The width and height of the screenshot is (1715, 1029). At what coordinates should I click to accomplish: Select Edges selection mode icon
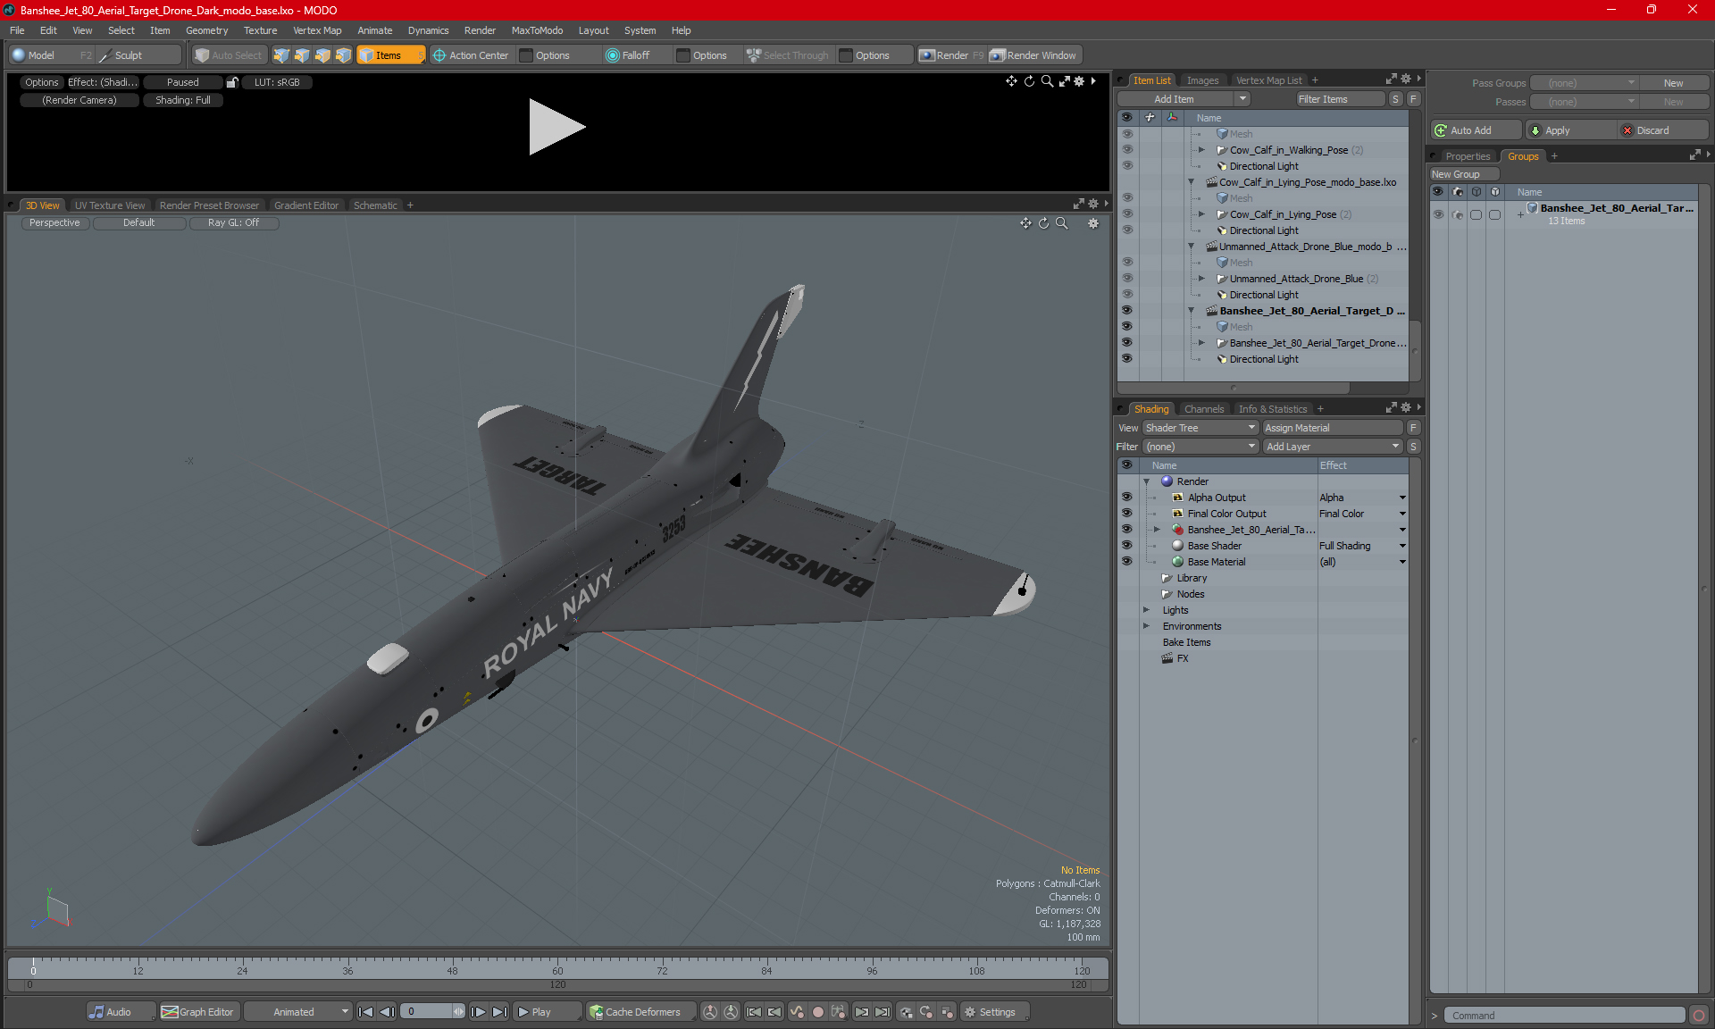pos(302,55)
